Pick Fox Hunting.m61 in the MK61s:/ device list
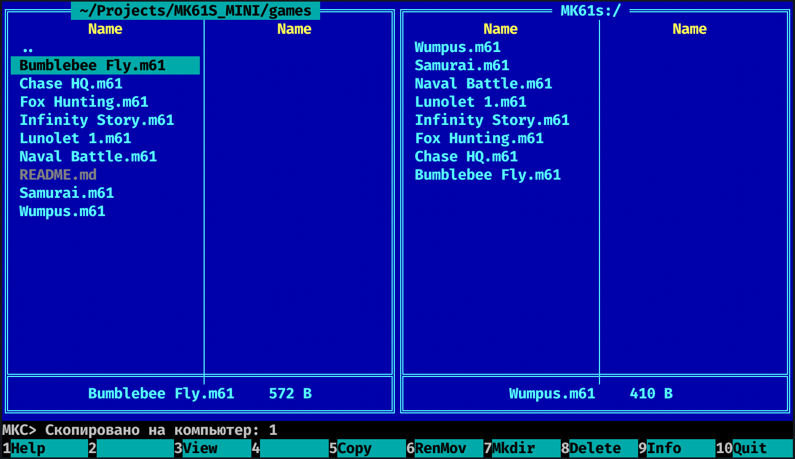 pyautogui.click(x=501, y=138)
